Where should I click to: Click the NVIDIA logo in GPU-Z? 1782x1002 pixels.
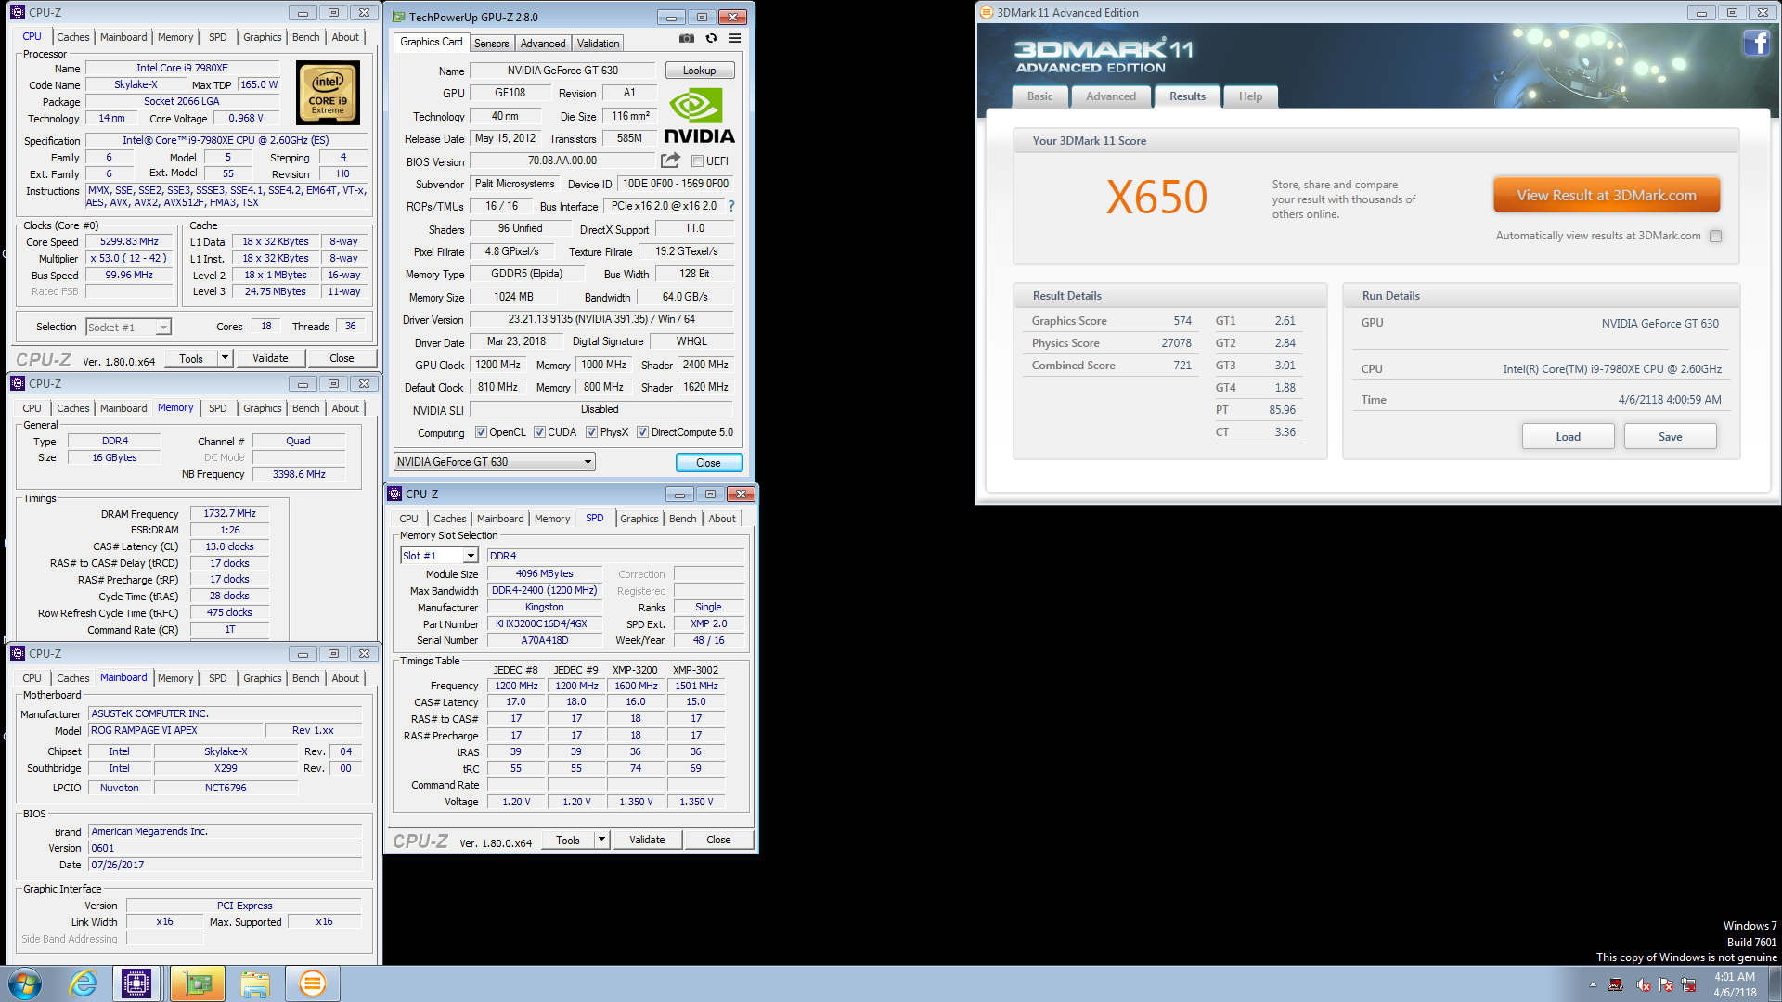coord(699,117)
